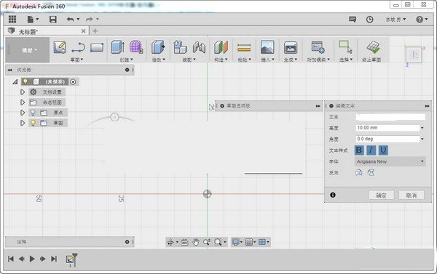Click the info icon in edit text dialog
The image size is (437, 274).
point(333,195)
